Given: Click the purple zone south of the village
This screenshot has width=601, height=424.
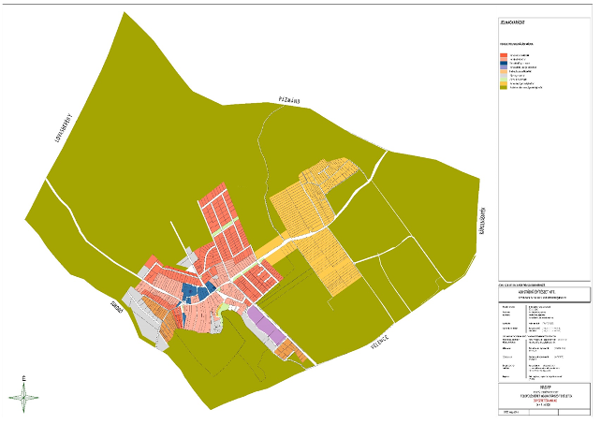Looking at the screenshot, I should [266, 329].
